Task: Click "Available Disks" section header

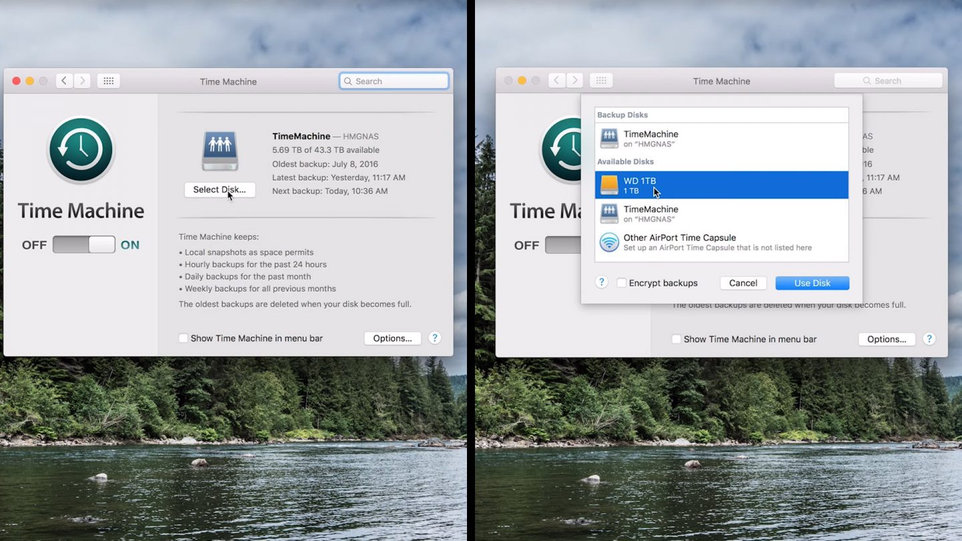Action: click(x=625, y=162)
